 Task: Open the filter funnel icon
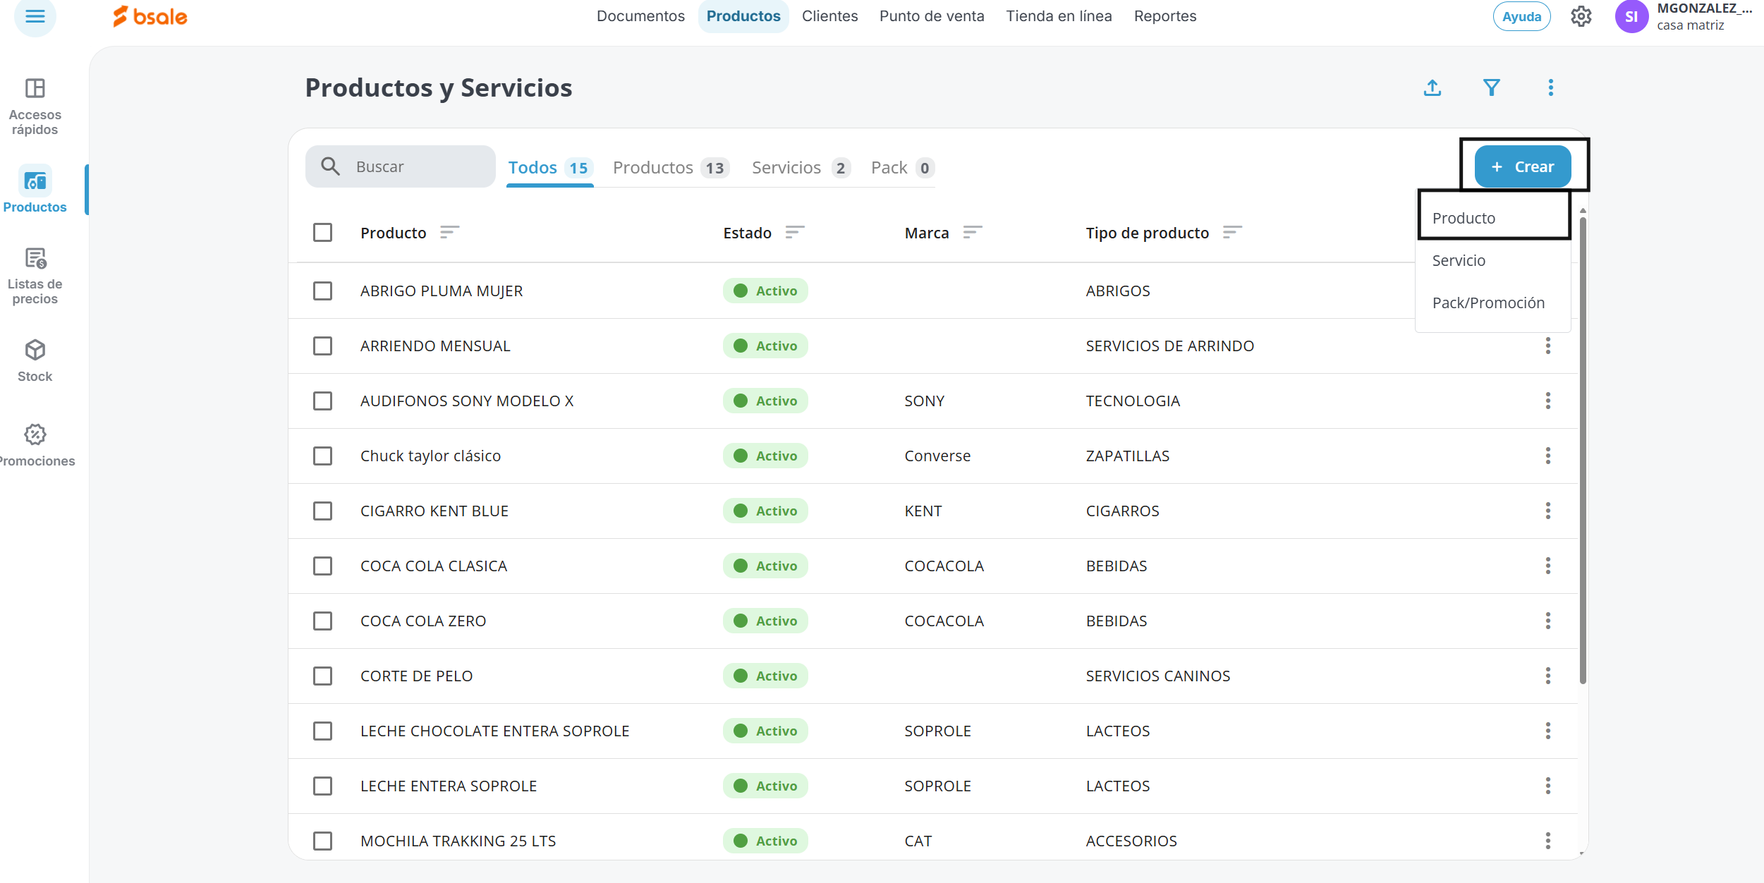click(1491, 87)
